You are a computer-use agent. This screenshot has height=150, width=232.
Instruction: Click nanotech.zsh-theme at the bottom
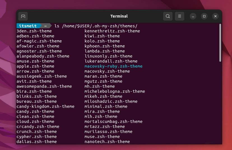[x=107, y=142]
